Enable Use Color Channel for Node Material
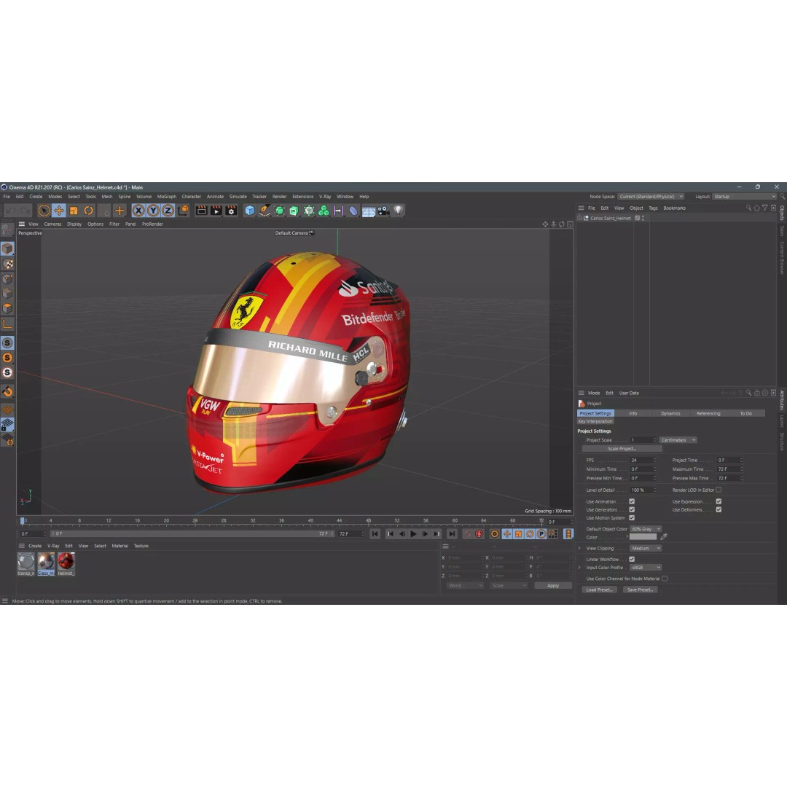Screen dimensions: 787x787 665,579
